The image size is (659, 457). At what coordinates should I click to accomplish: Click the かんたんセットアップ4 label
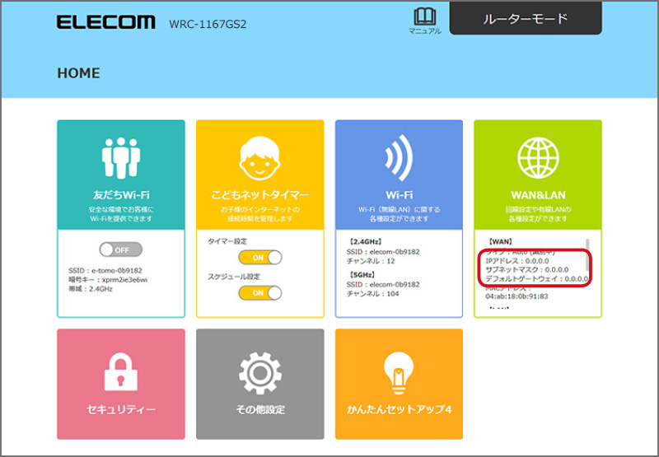[400, 409]
